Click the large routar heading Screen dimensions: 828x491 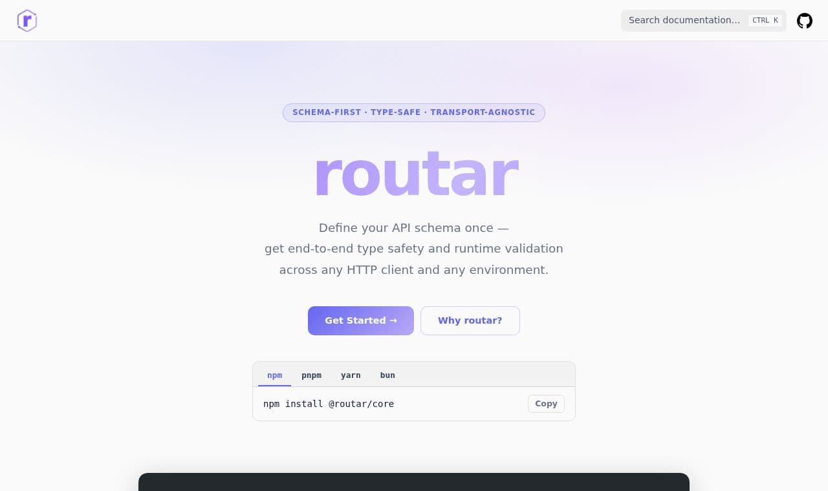pyautogui.click(x=415, y=174)
